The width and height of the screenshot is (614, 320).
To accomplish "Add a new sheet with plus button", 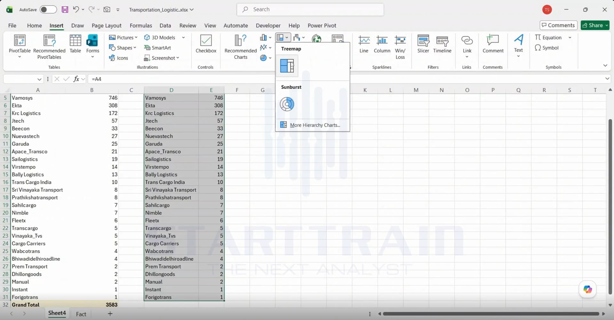I will click(110, 314).
